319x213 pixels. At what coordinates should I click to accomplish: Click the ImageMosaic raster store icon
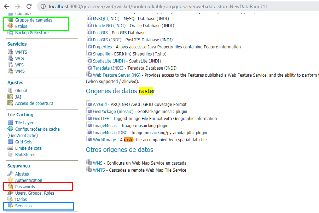pos(89,125)
